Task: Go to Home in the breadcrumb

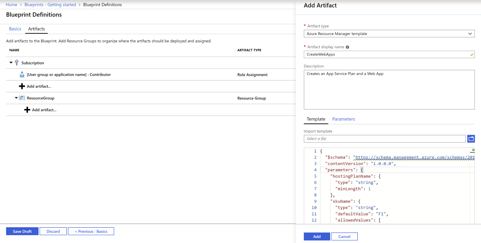Action: click(x=11, y=5)
